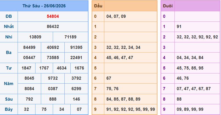
Task: Select Đuôi row 8 value 88
Action: click(179, 99)
